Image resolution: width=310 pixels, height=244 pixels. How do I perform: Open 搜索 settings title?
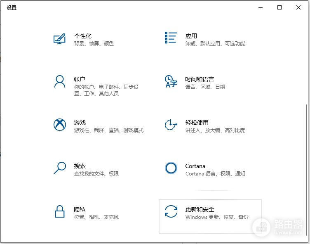tap(80, 166)
